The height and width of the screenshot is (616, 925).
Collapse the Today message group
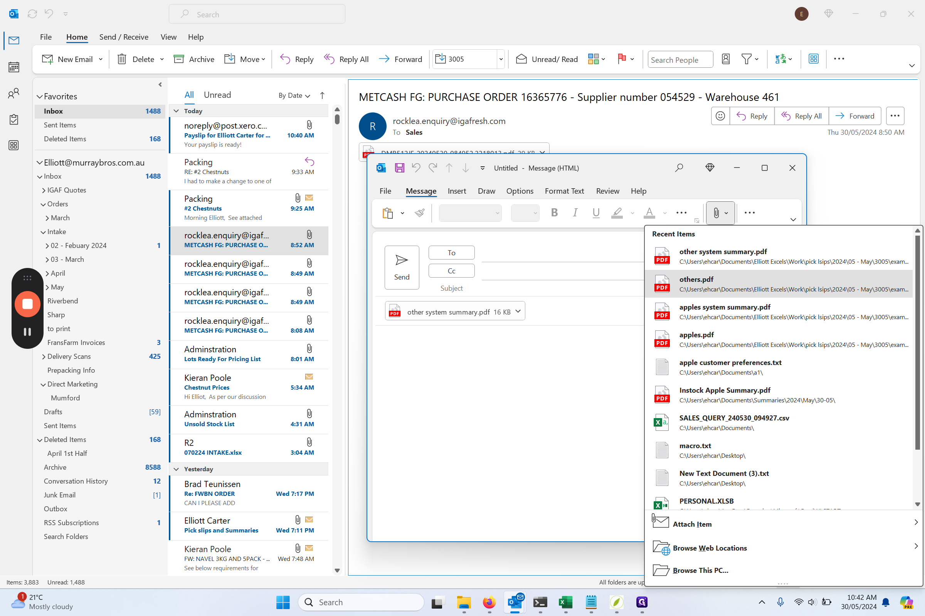point(176,111)
